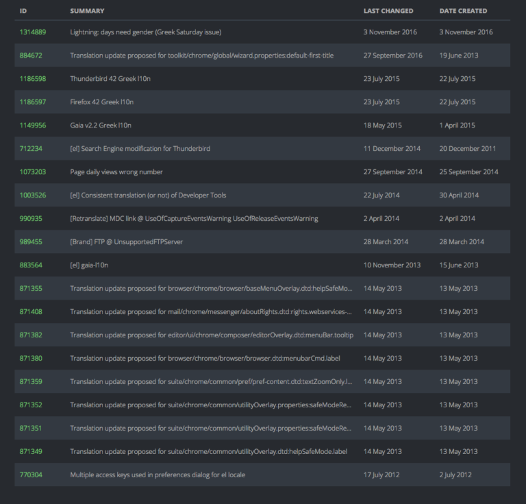Click bug ID 1073203
Screen dimensions: 526x504
(32, 172)
